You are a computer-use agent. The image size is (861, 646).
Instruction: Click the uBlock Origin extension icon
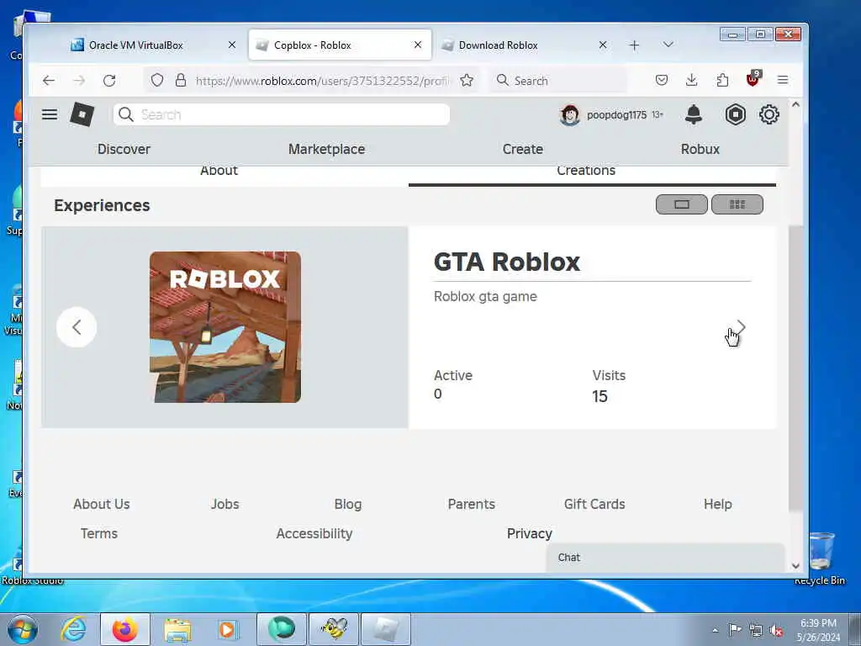(x=753, y=79)
